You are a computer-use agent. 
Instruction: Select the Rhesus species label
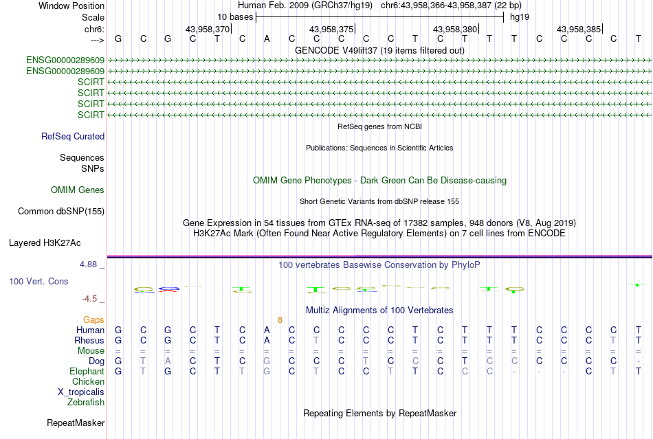point(89,340)
